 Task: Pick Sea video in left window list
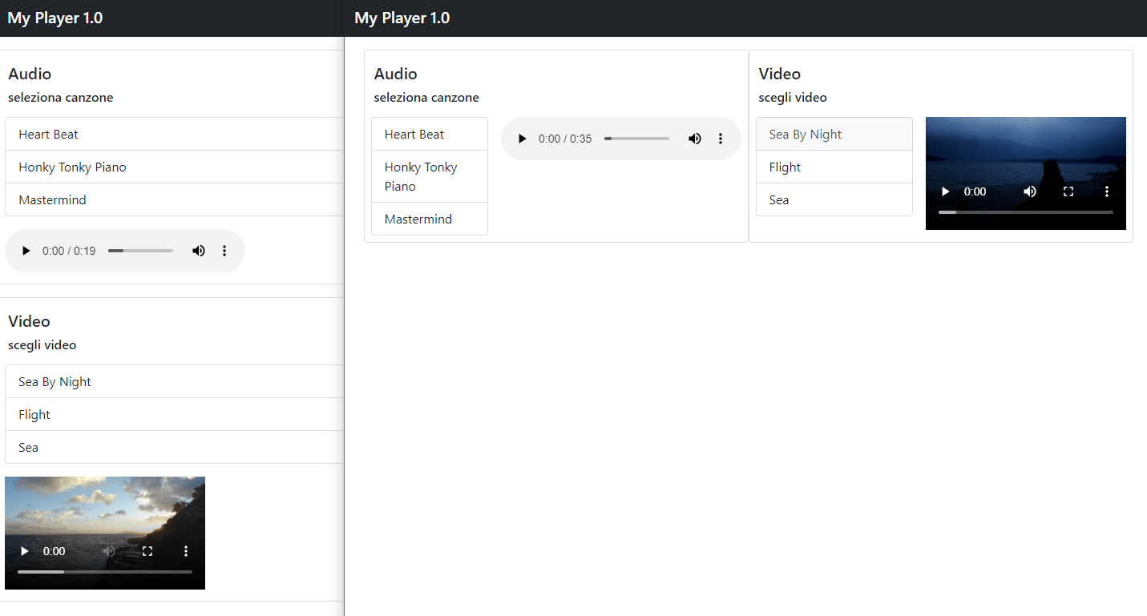(175, 447)
